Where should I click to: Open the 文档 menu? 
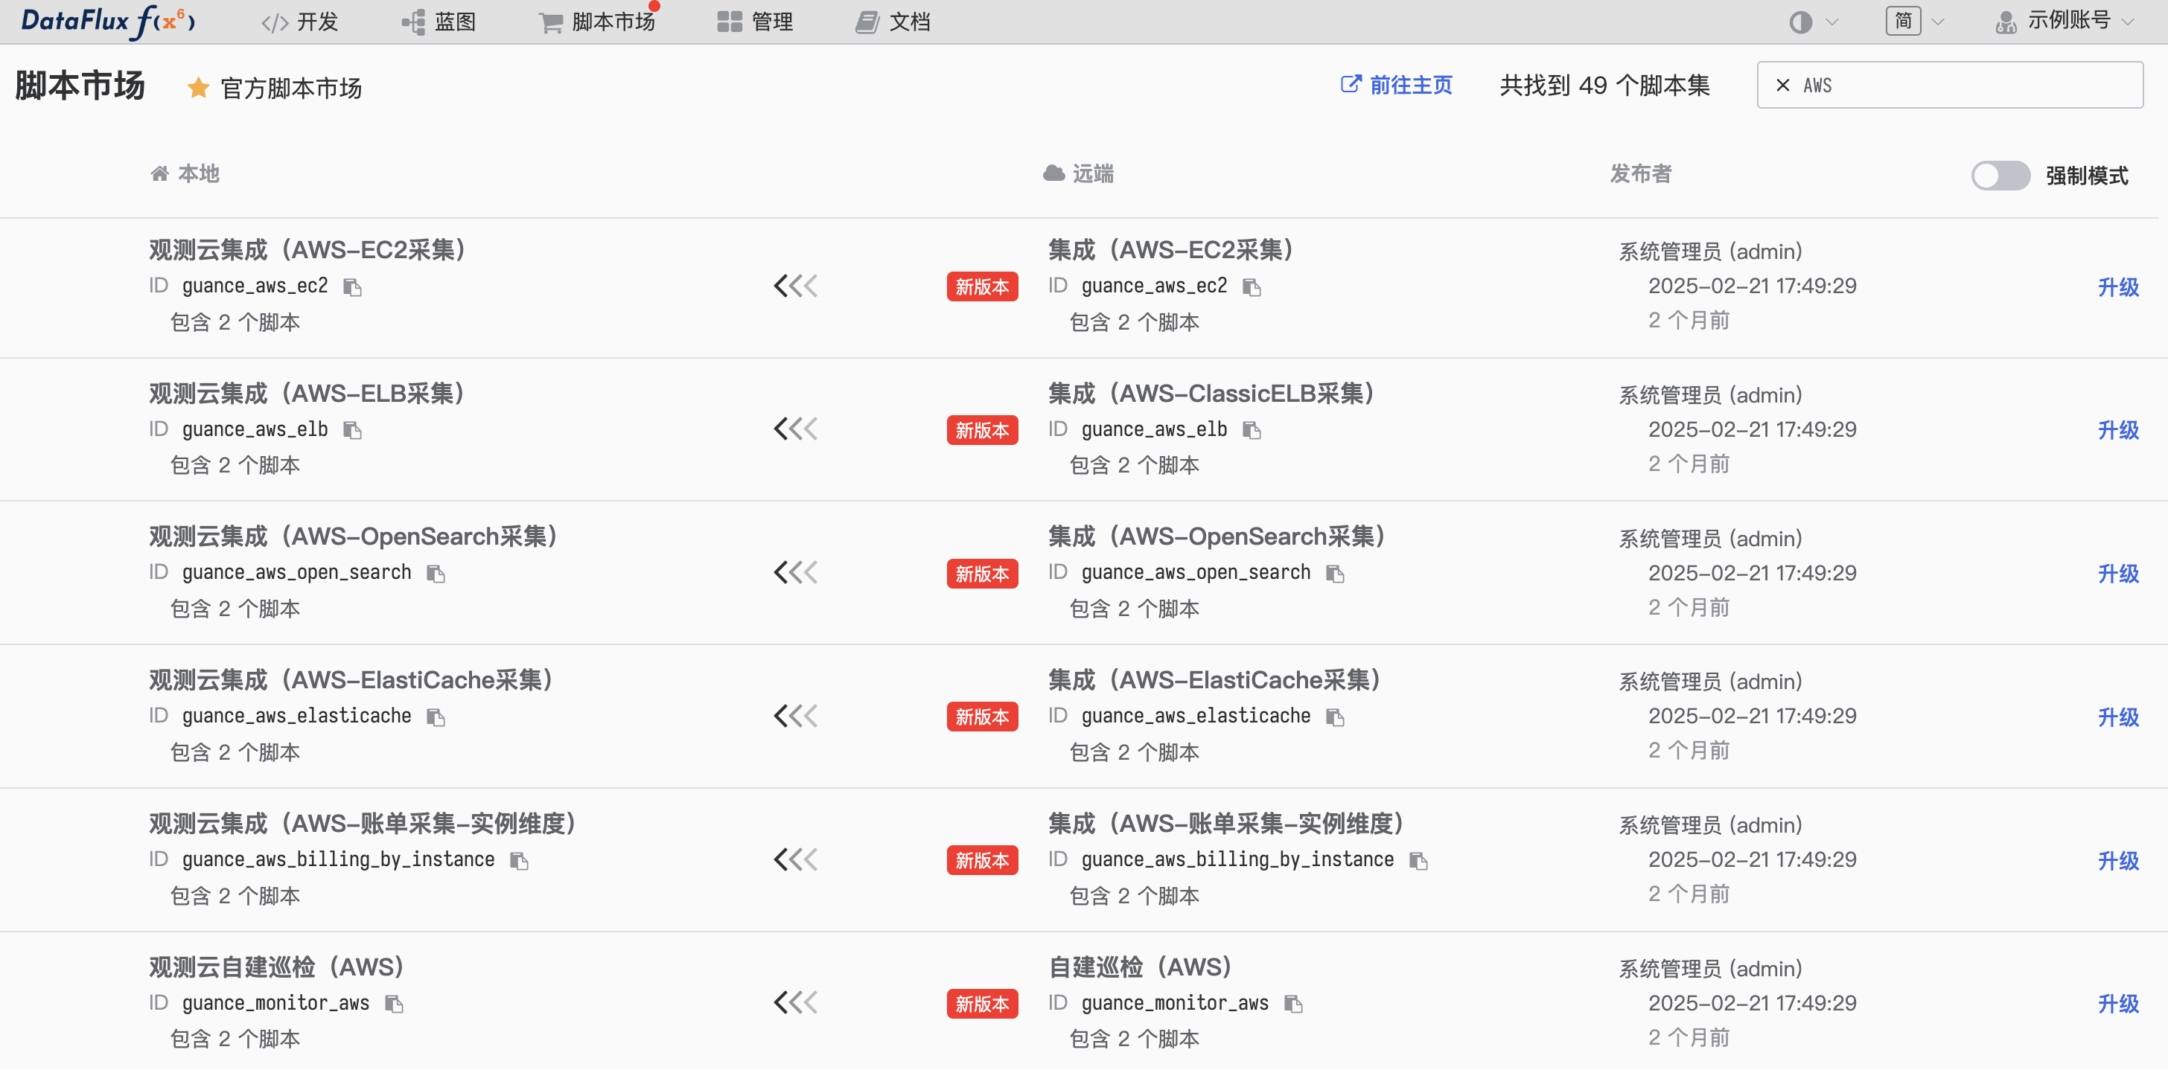coord(893,22)
